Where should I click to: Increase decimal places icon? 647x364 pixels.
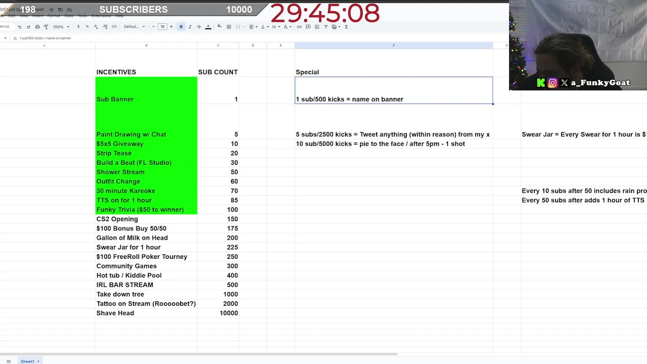click(x=105, y=27)
